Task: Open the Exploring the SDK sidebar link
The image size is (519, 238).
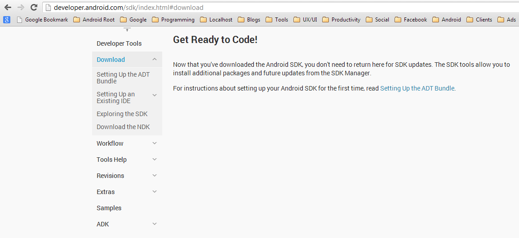Action: coord(122,114)
